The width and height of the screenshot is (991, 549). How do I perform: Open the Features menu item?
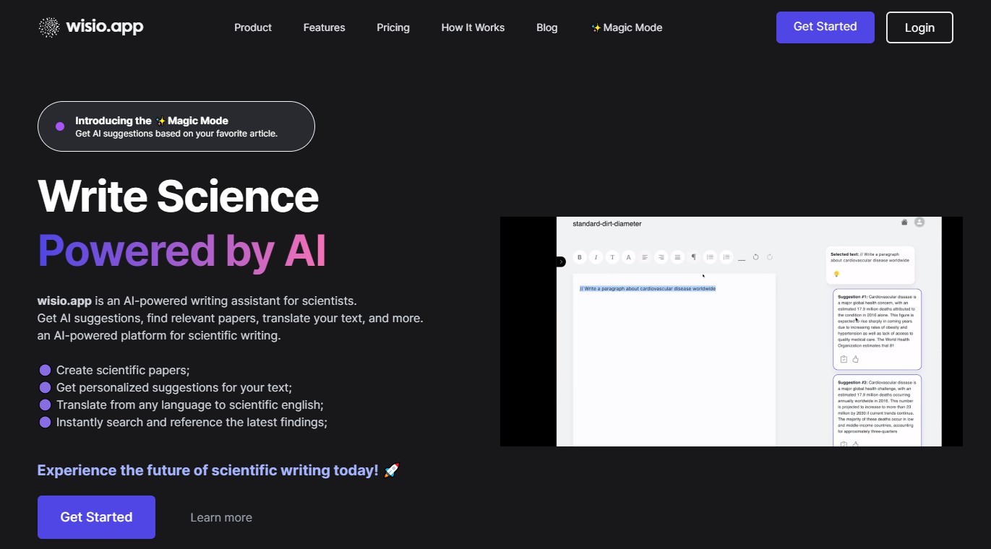tap(324, 27)
